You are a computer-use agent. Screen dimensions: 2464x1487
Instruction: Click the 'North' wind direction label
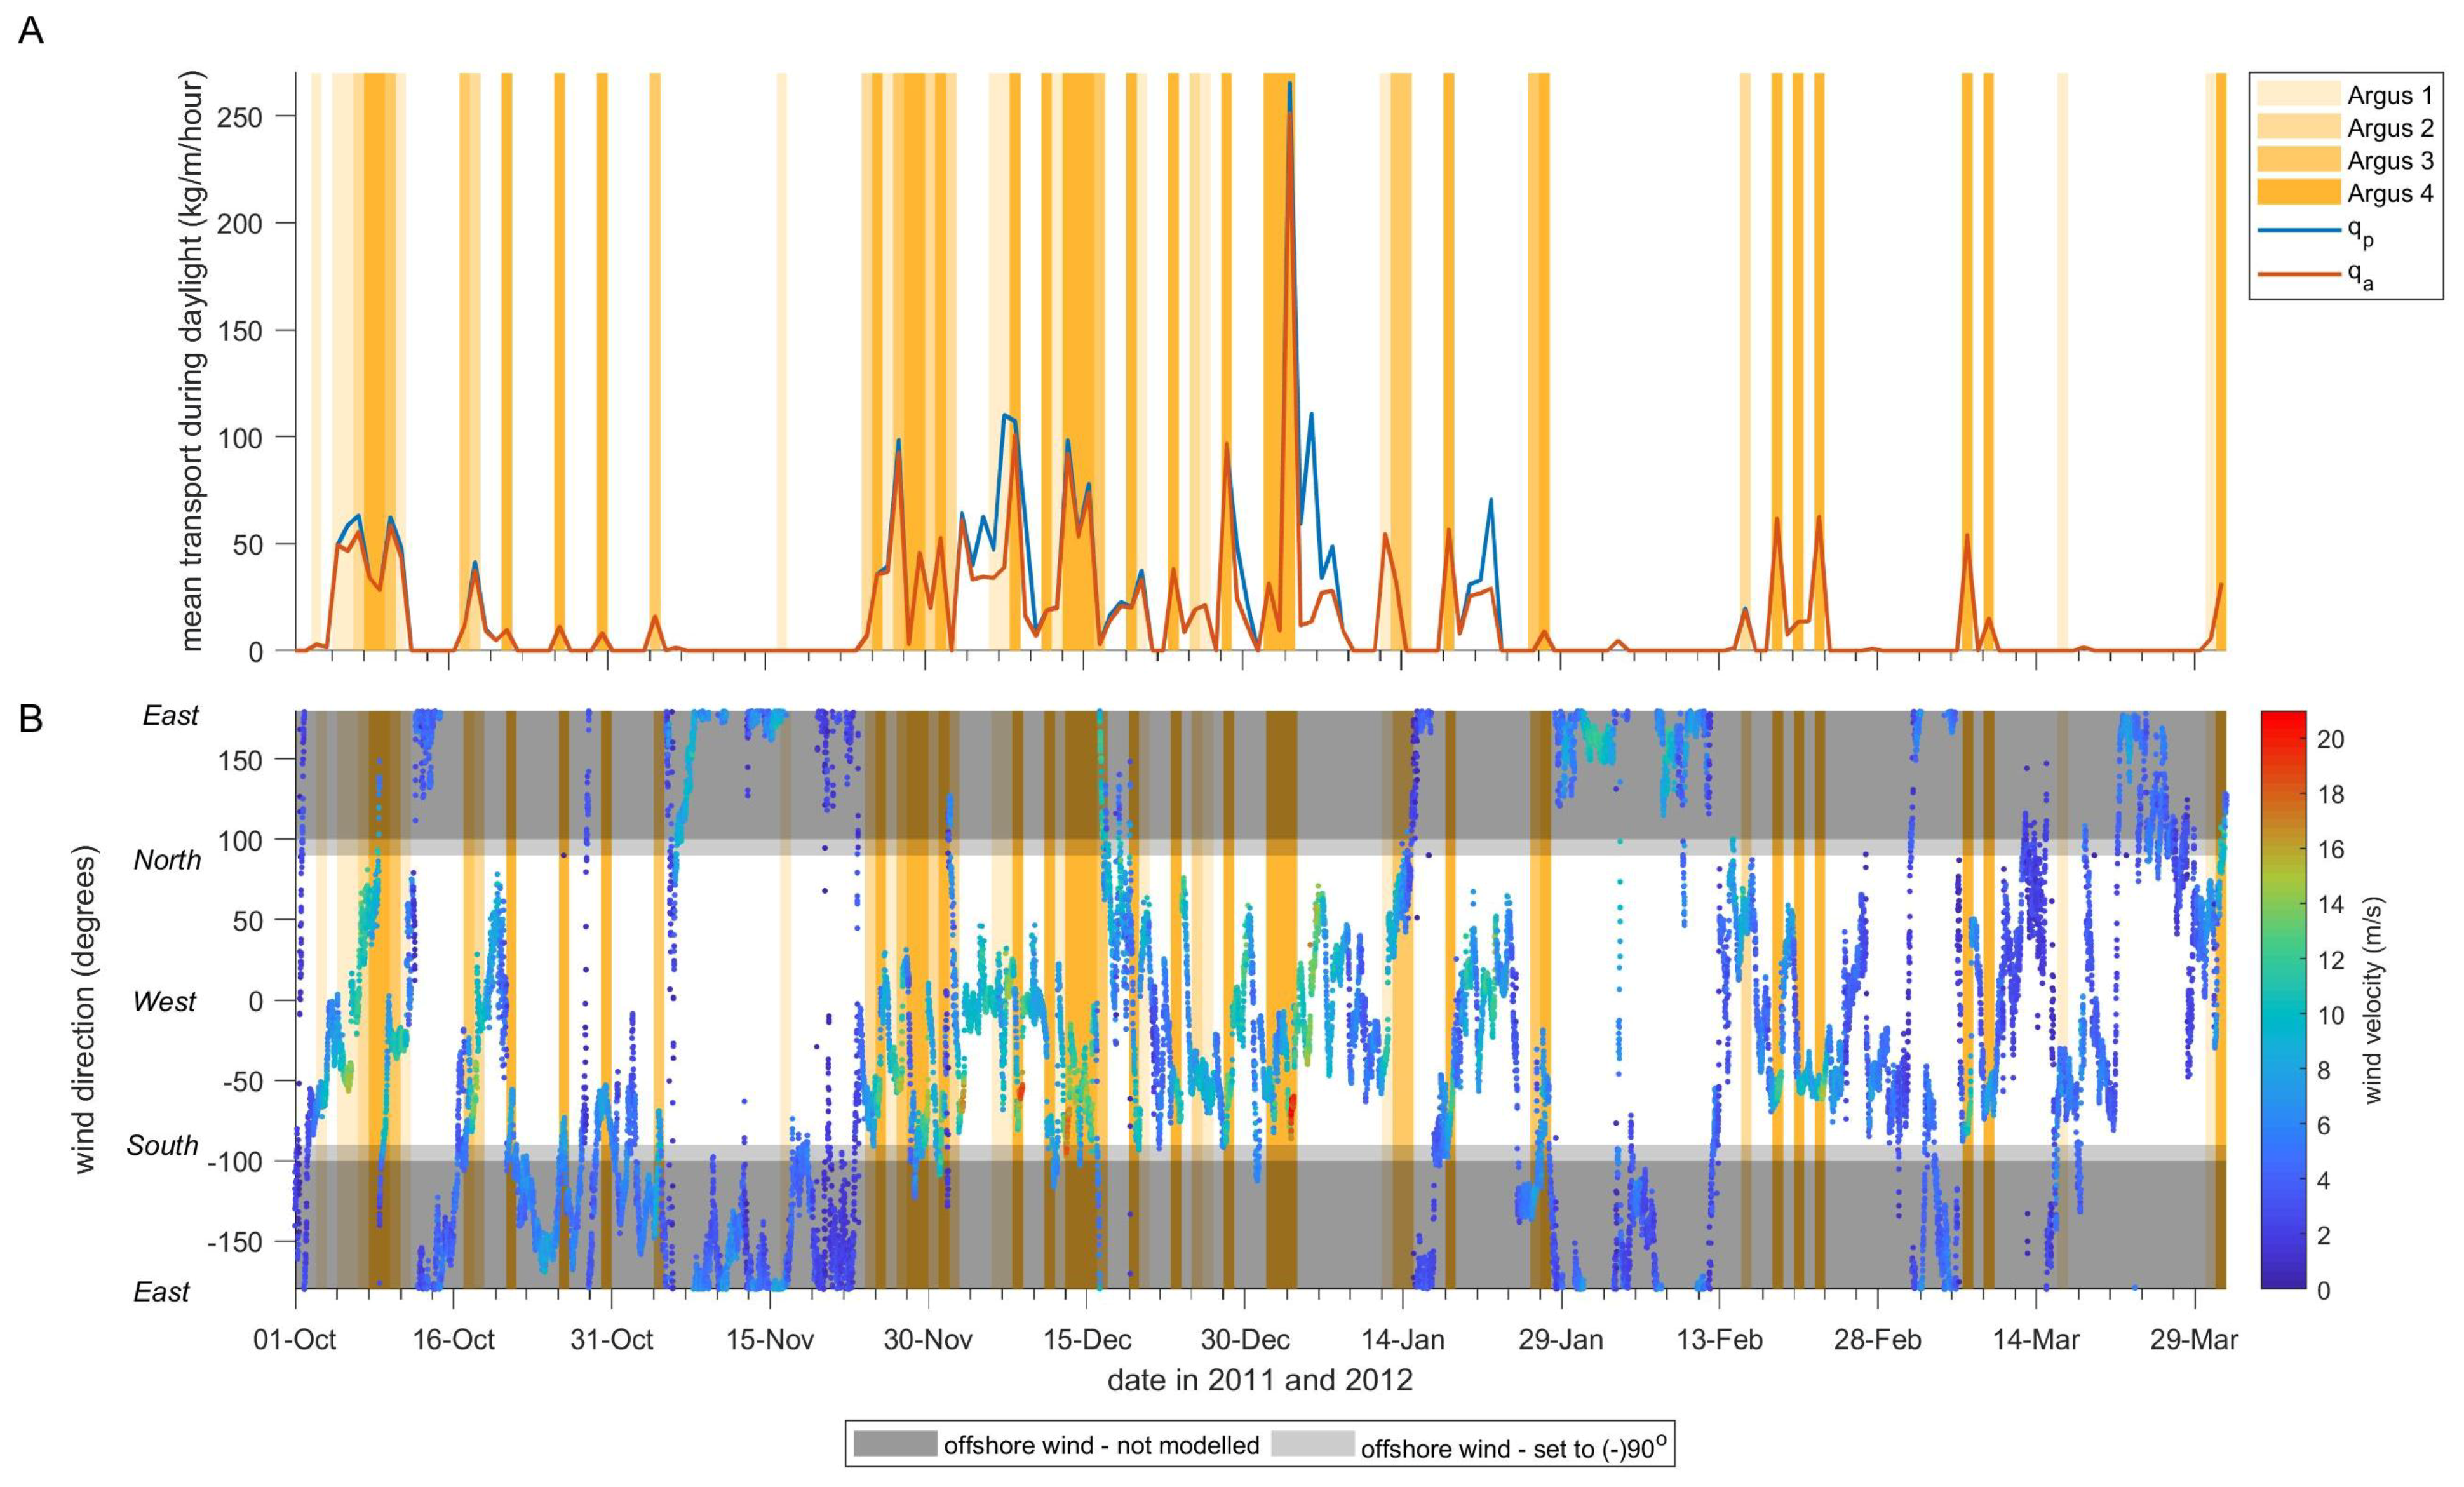pyautogui.click(x=167, y=860)
